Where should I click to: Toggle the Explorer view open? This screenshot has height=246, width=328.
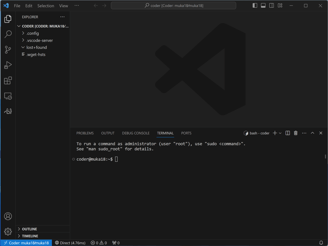8,19
